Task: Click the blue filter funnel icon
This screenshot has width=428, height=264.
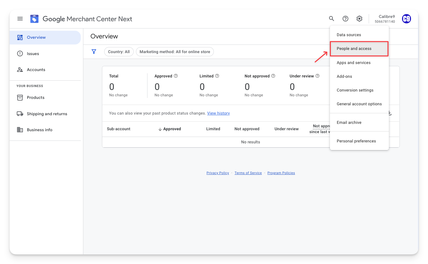Action: [94, 52]
